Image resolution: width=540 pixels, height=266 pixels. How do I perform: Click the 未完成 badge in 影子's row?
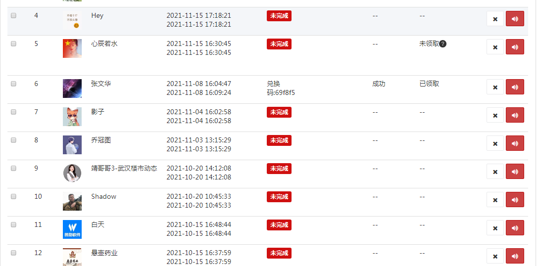(x=279, y=112)
